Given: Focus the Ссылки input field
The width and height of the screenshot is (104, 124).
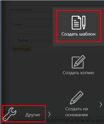Looking at the screenshot, I should 32,30.
